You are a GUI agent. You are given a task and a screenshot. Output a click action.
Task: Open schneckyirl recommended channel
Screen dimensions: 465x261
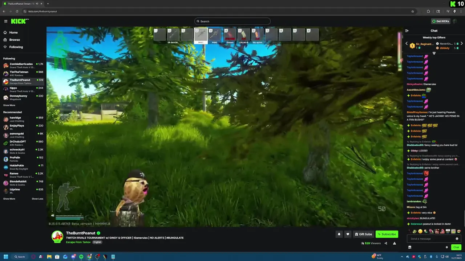click(23, 151)
